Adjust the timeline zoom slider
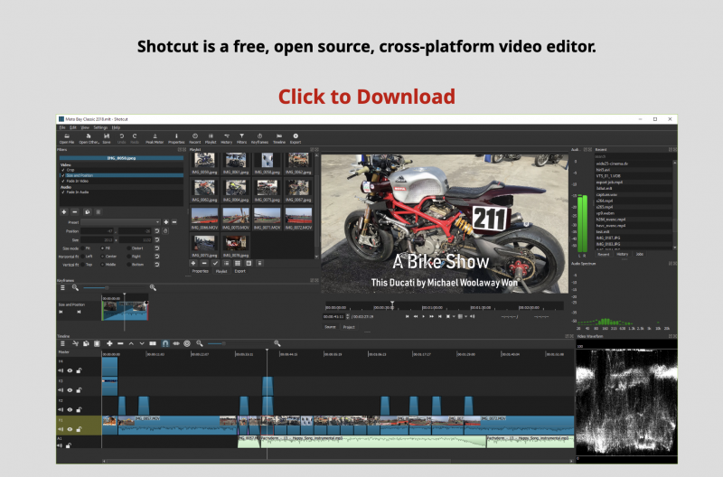 215,343
